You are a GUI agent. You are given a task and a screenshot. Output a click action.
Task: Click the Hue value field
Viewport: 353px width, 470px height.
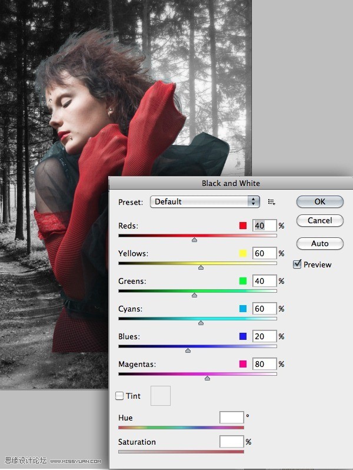pos(231,418)
